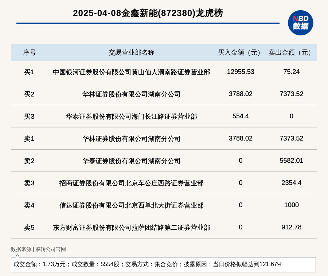
Task: Select the 买3 row label
Action: [29, 117]
